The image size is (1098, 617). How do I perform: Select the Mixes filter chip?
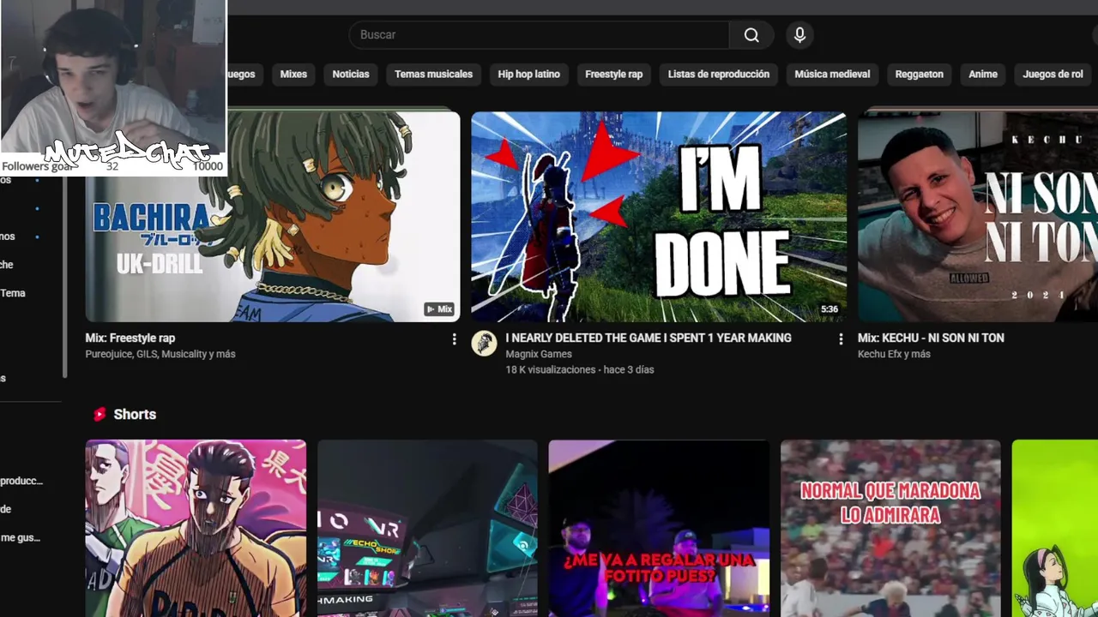tap(293, 75)
